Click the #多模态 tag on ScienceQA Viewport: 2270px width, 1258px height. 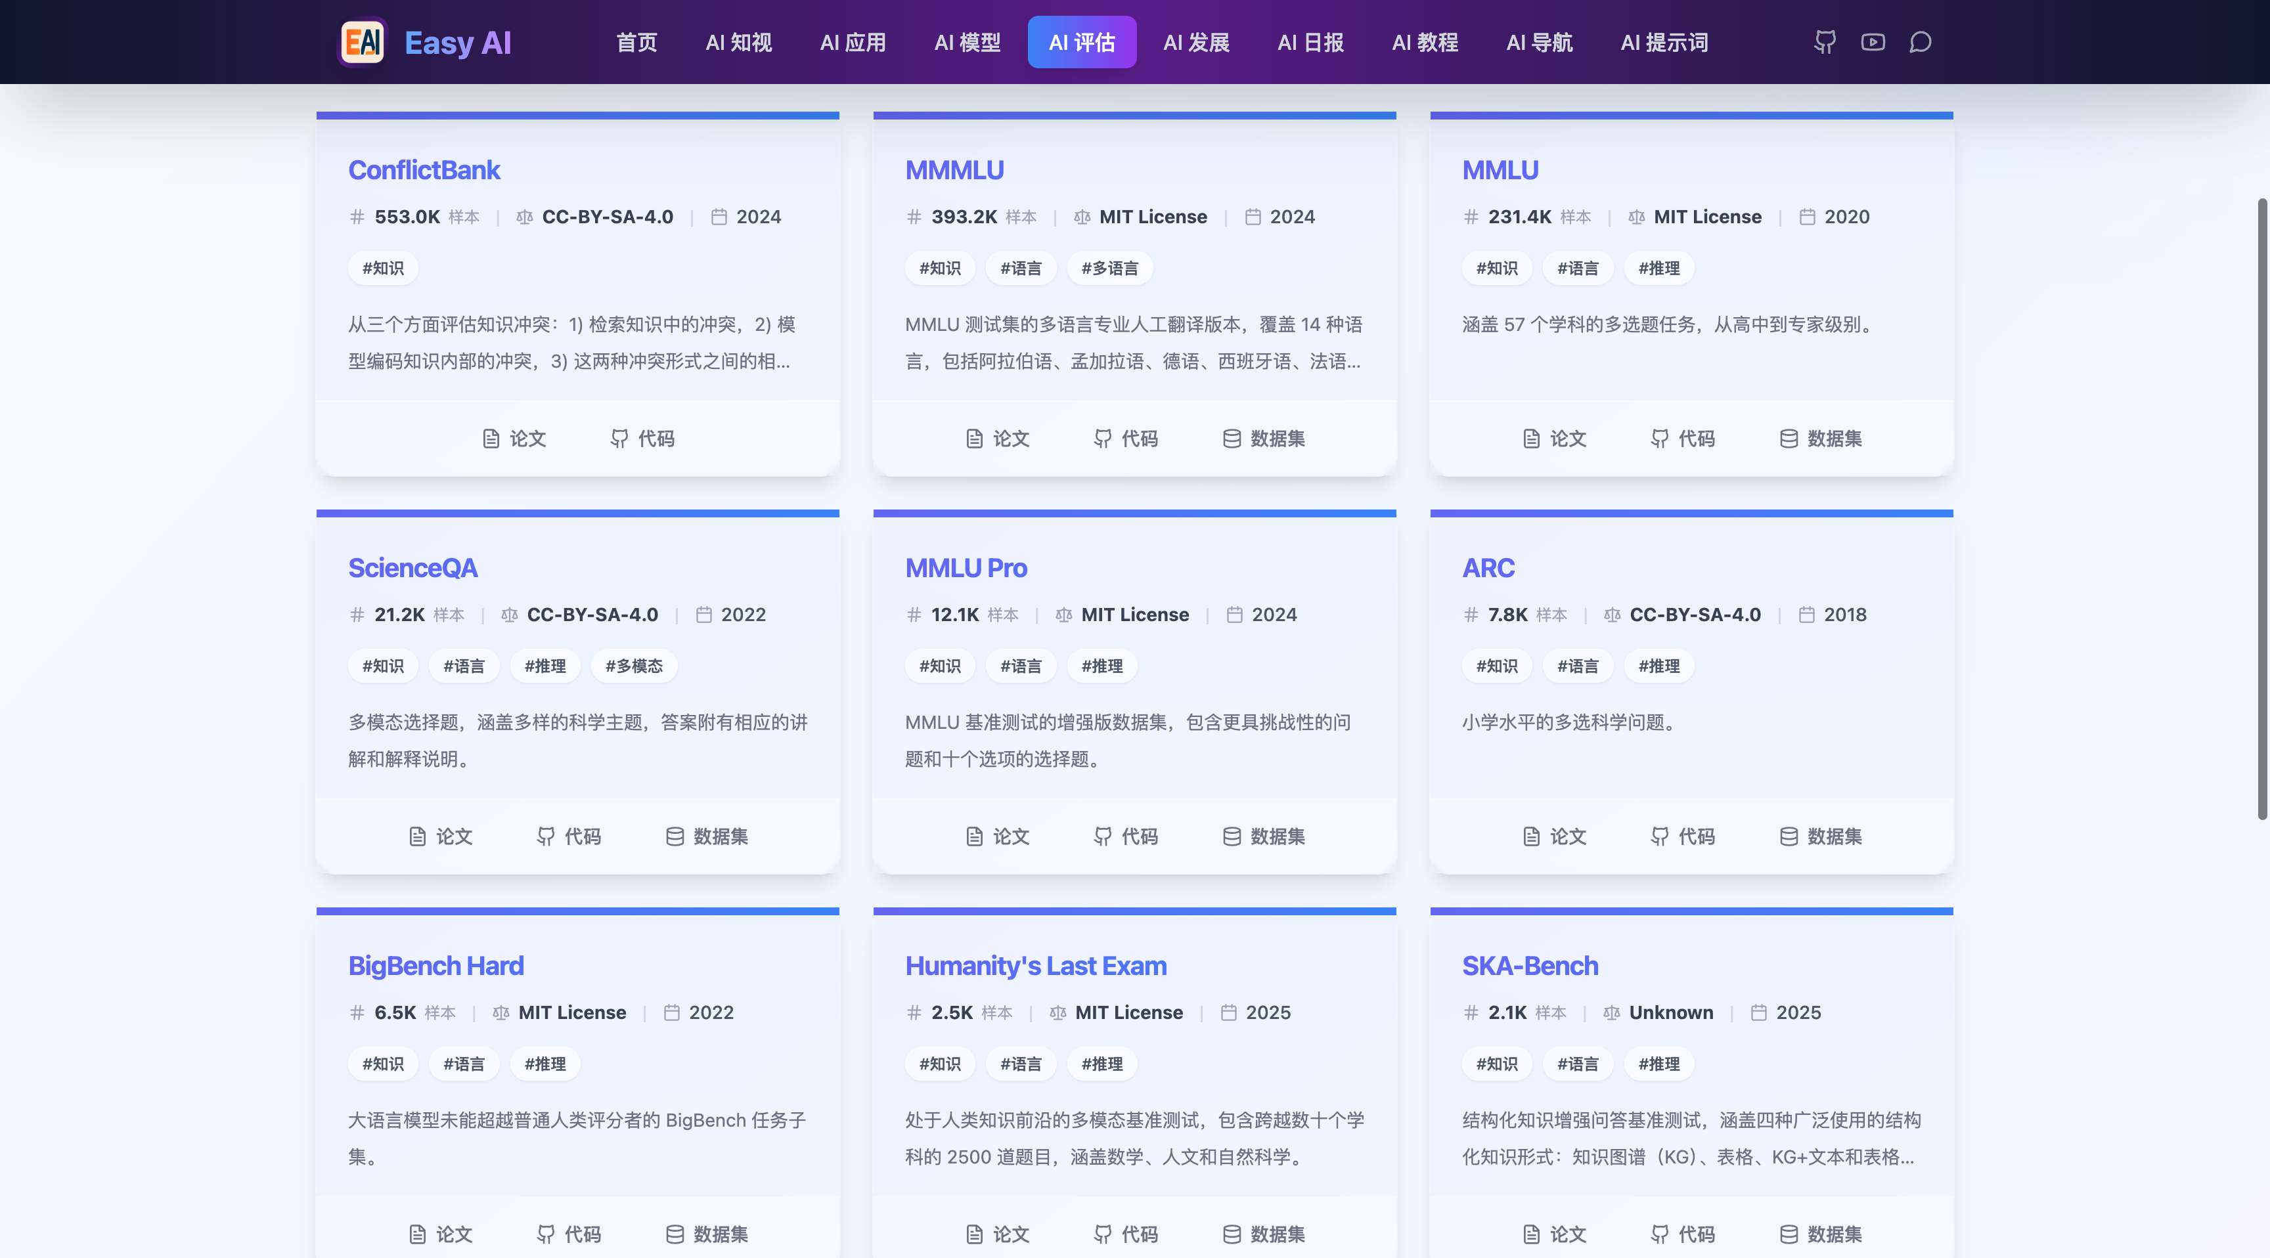(x=634, y=666)
